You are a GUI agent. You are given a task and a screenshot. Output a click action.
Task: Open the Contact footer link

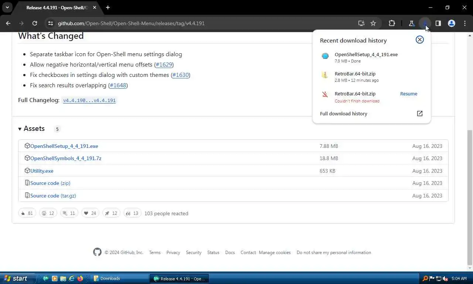pyautogui.click(x=248, y=253)
